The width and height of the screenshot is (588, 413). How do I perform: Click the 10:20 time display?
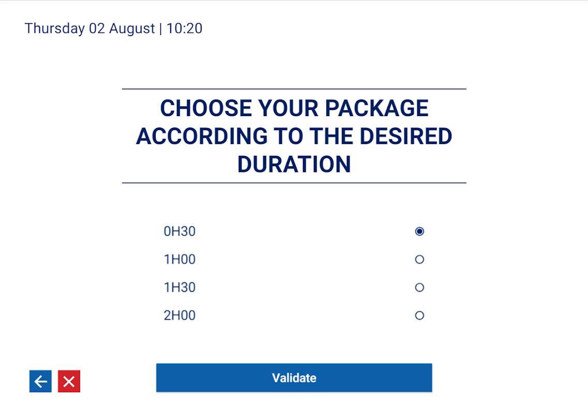(185, 28)
